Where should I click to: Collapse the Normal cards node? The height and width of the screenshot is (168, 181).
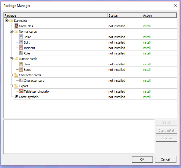tap(11, 31)
